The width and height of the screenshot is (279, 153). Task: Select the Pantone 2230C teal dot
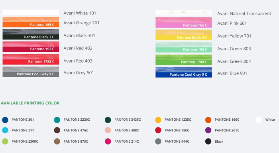pyautogui.click(x=57, y=120)
